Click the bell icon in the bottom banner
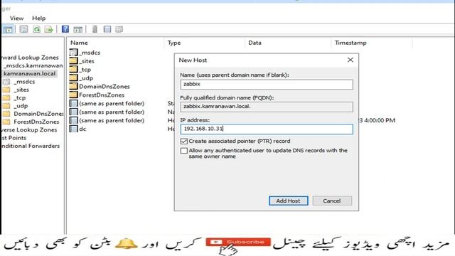455x256 pixels. [127, 244]
